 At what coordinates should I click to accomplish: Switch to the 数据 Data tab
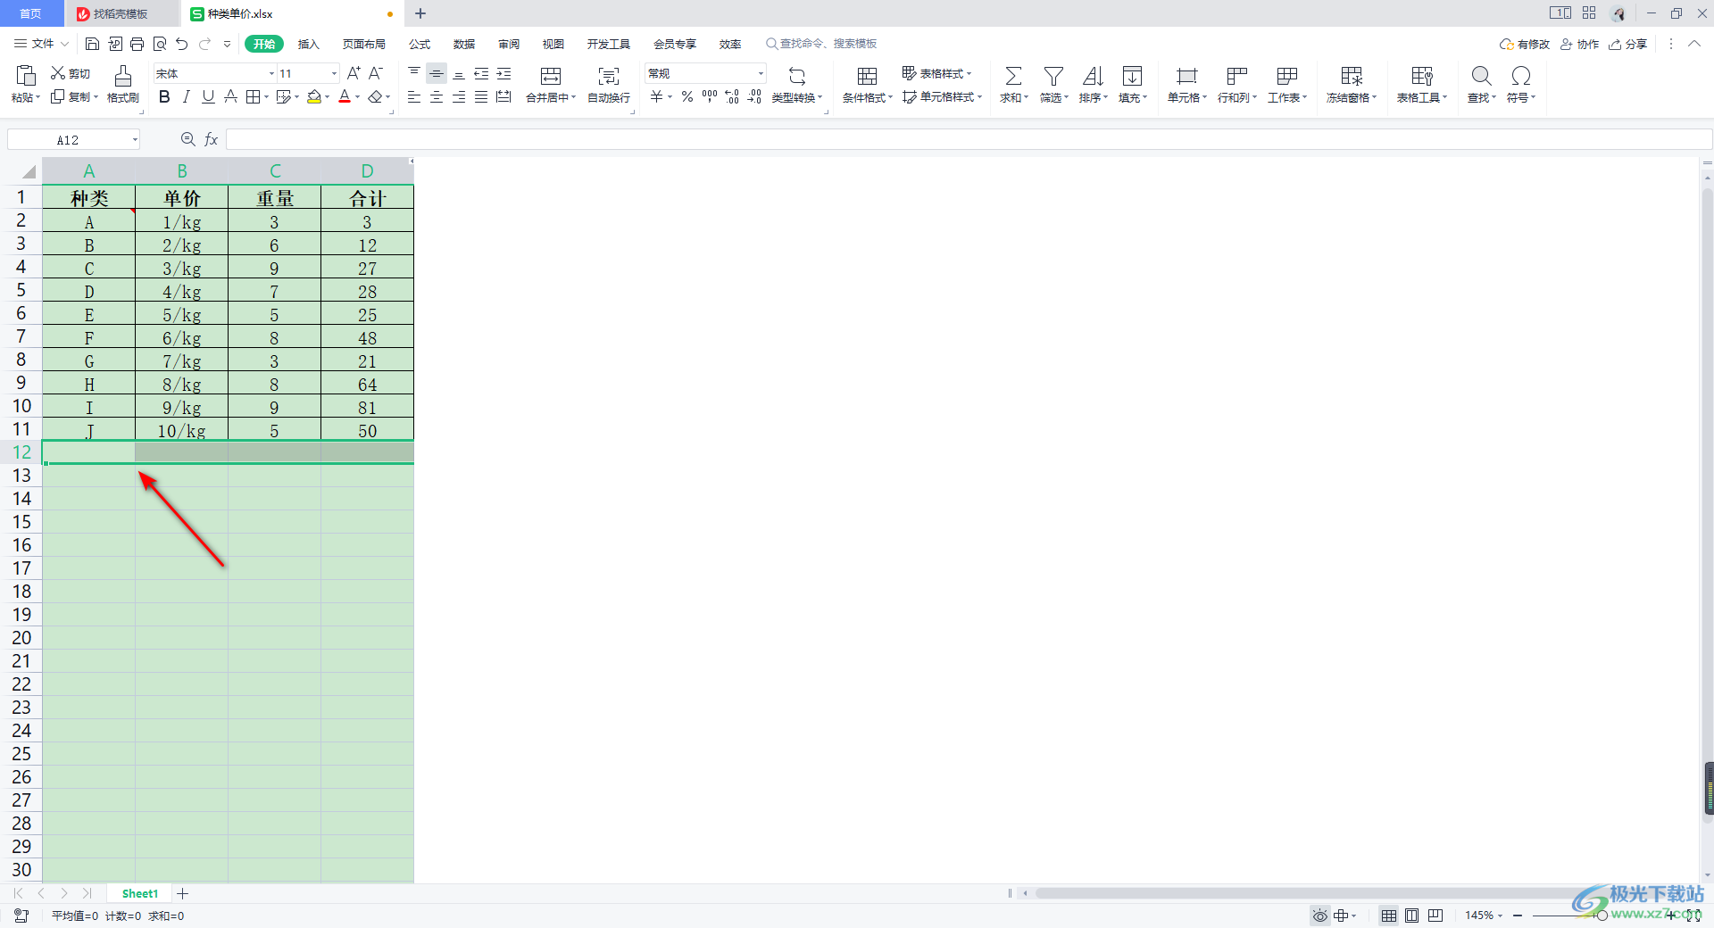click(x=463, y=44)
